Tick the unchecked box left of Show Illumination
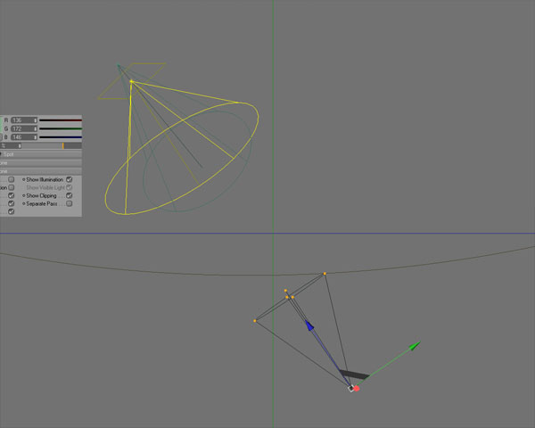 (12, 179)
